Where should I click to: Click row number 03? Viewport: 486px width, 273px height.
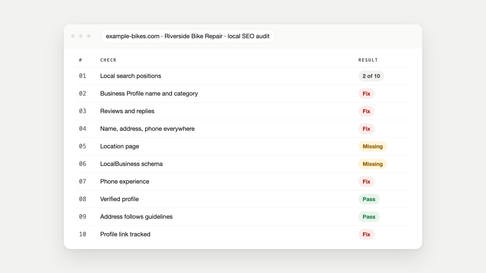tap(83, 111)
